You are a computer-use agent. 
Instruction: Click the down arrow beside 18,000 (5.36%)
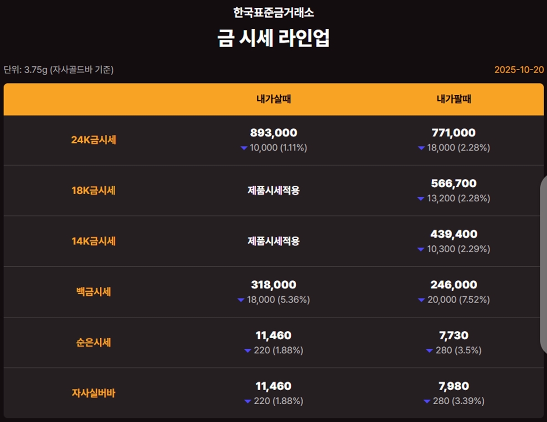pos(241,300)
